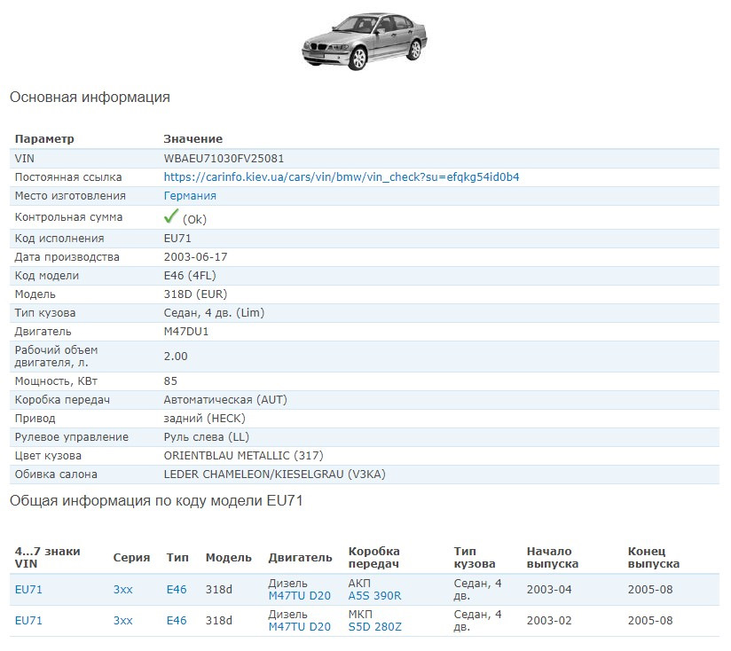Image resolution: width=731 pixels, height=651 pixels.
Task: Open 3xx series link in S5D 280Z row
Action: click(123, 621)
